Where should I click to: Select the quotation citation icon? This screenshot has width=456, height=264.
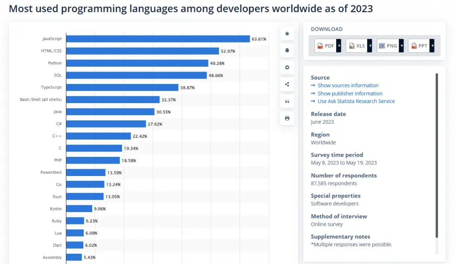pyautogui.click(x=287, y=101)
